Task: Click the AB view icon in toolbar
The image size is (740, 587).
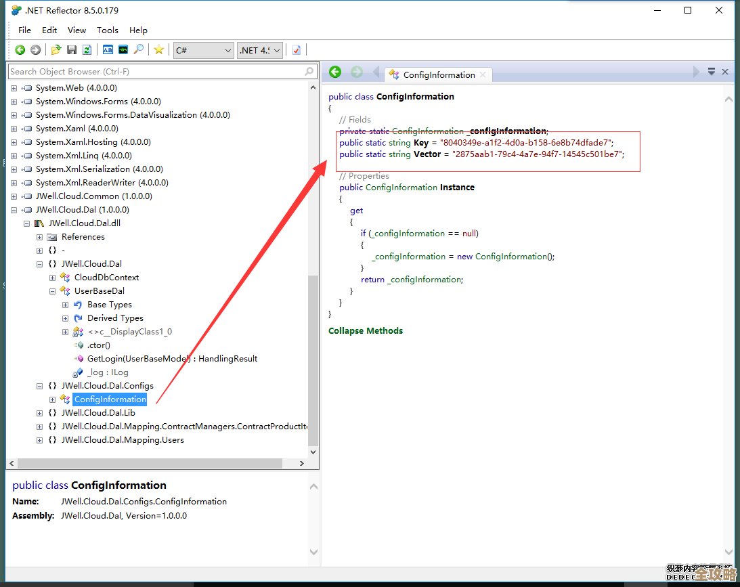Action: 108,49
